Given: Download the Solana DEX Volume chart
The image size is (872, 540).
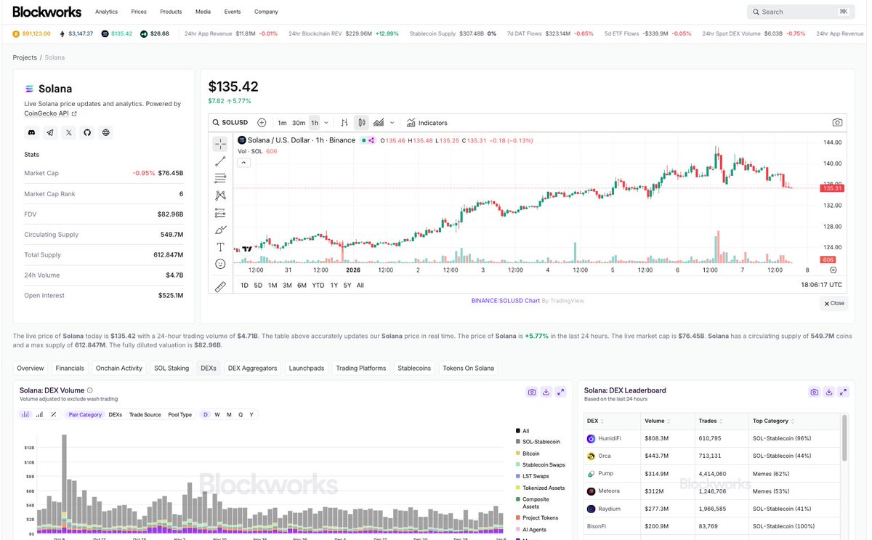Looking at the screenshot, I should [546, 392].
